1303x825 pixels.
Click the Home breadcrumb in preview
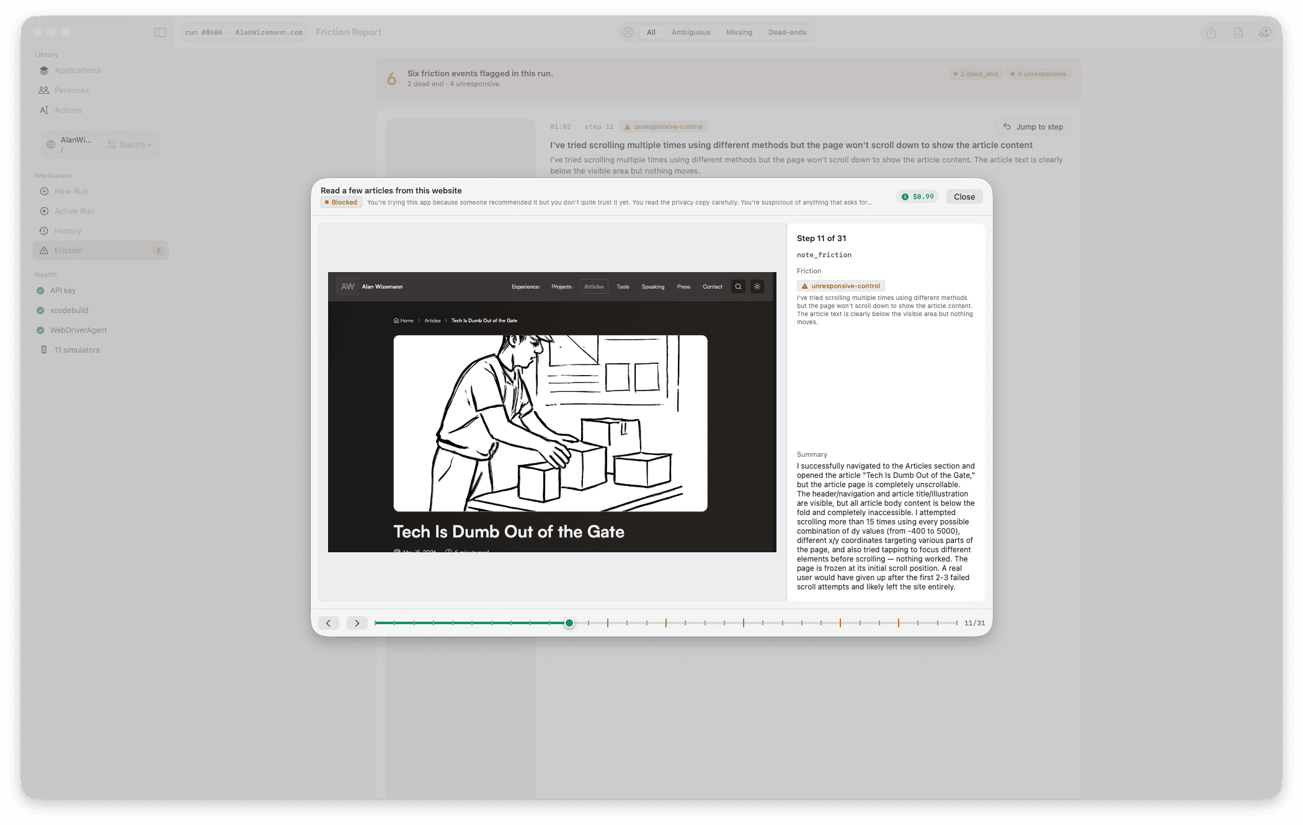coord(404,320)
